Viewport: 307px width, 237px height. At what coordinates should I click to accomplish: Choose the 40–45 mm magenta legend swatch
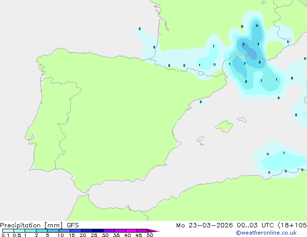coord(131,231)
